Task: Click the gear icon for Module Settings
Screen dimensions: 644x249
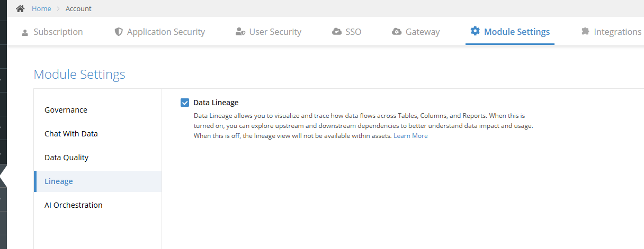Action: [x=475, y=31]
